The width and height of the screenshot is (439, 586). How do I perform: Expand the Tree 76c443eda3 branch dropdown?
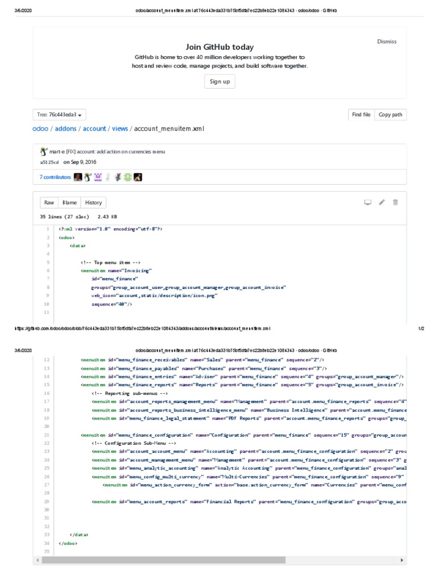click(x=59, y=114)
